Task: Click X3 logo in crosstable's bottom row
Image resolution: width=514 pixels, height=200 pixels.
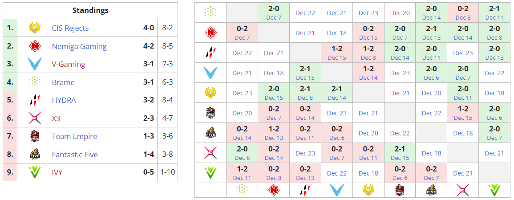Action: tap(463, 190)
